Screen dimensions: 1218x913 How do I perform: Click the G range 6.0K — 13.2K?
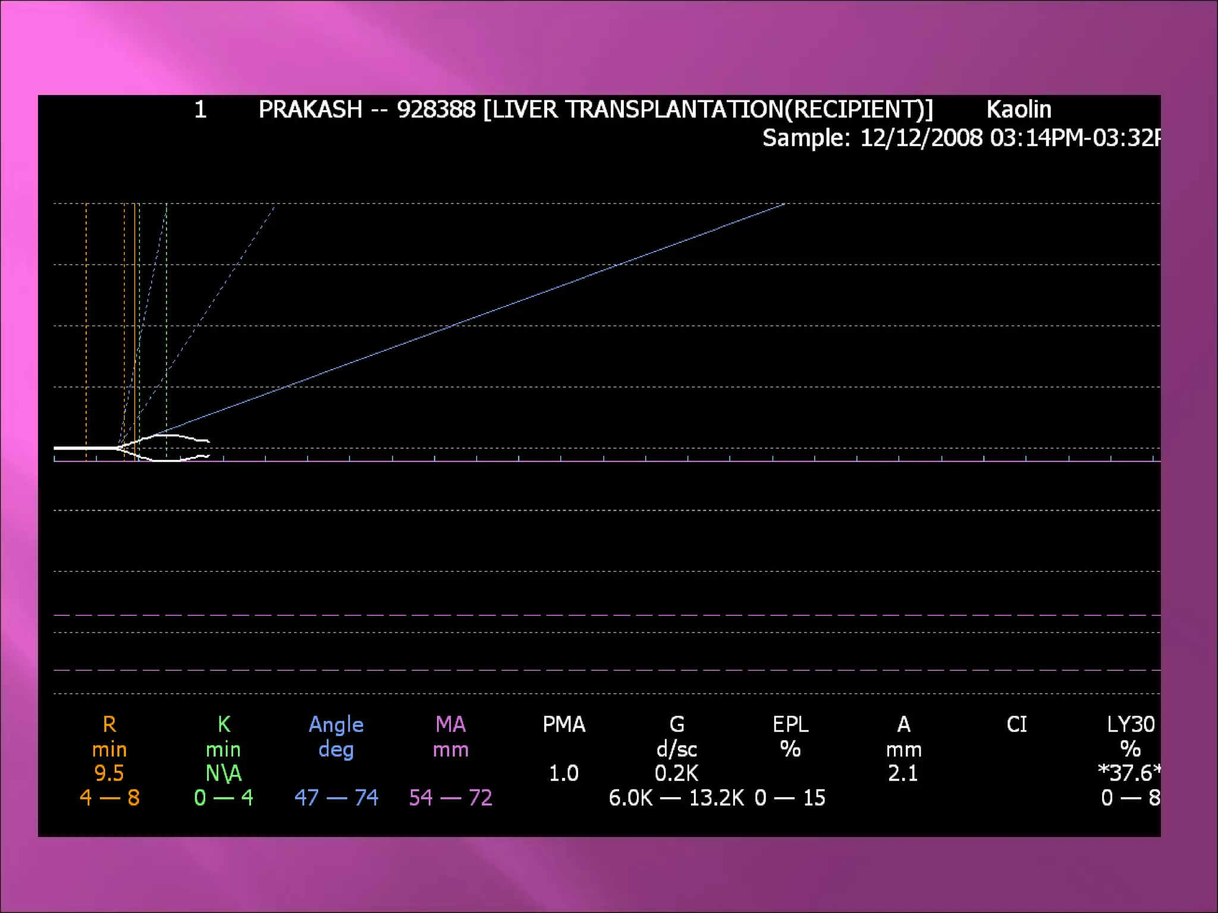pyautogui.click(x=676, y=798)
